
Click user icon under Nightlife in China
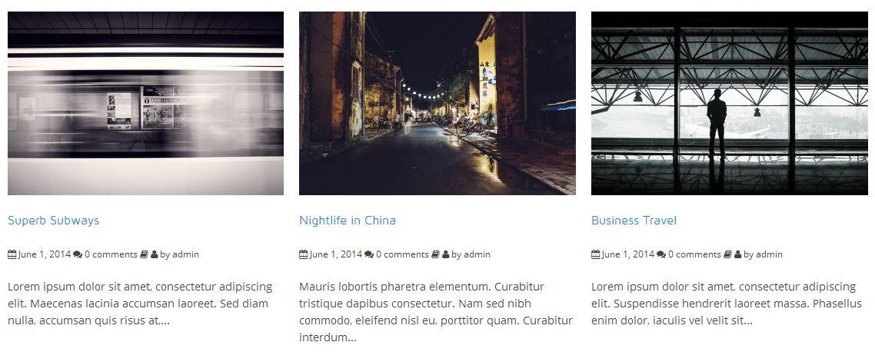coord(445,254)
